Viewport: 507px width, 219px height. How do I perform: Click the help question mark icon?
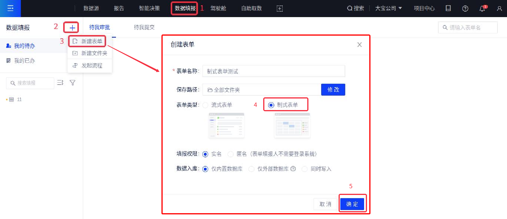(x=465, y=9)
